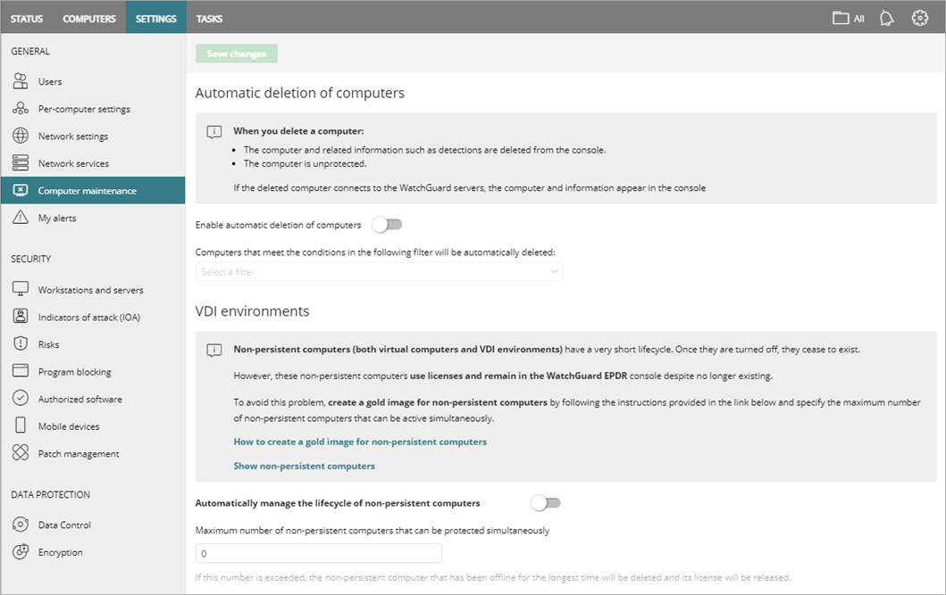Open Per-computer settings

[21, 108]
